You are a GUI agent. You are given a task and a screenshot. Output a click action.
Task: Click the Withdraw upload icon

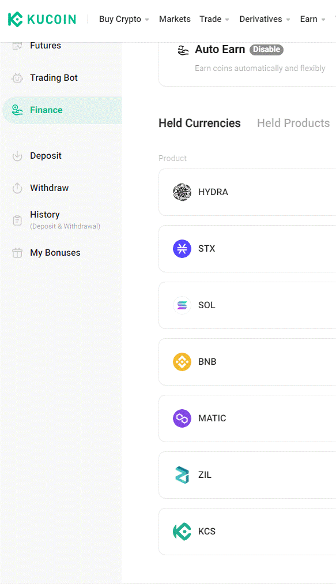(17, 188)
